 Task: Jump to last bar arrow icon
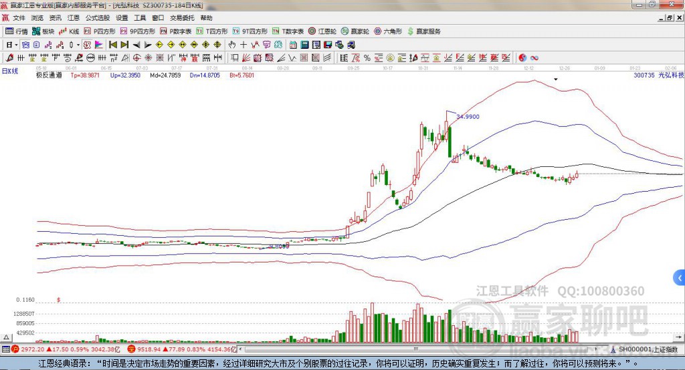pyautogui.click(x=124, y=45)
